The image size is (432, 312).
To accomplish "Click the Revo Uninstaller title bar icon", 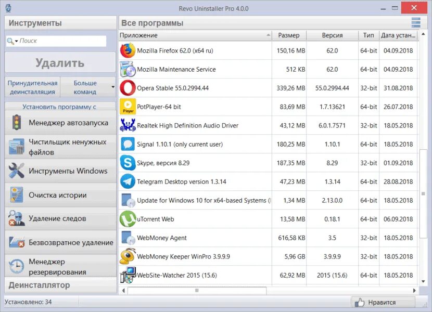I will (x=8, y=8).
